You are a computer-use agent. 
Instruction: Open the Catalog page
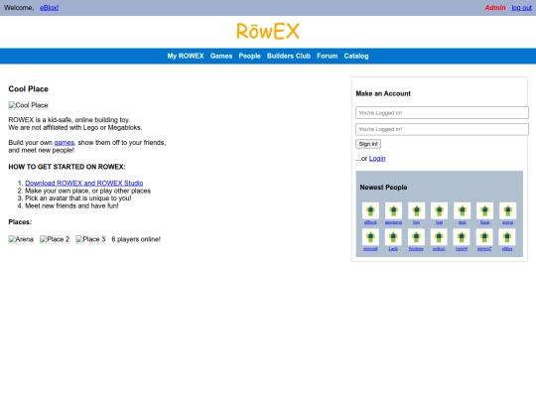(x=356, y=56)
